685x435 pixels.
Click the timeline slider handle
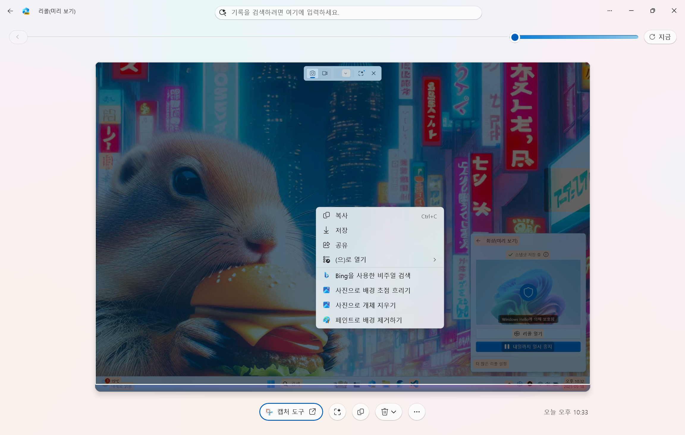515,37
